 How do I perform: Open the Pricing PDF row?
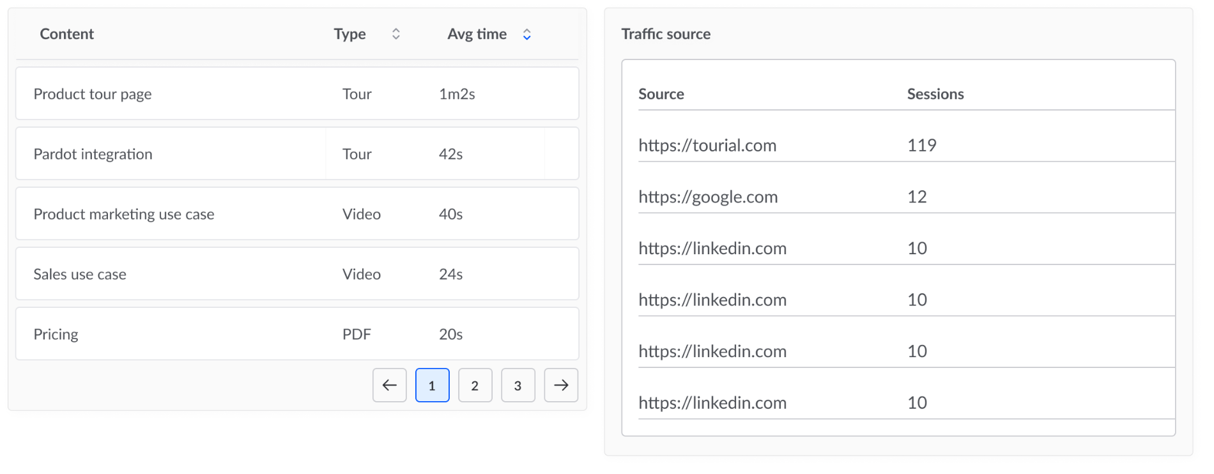56,334
